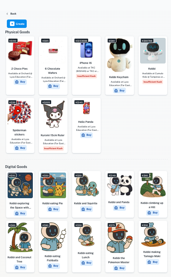Viewport: 171px width, 277px height.
Task: Buy Kebbi climbing up a Hill
Action: coord(153,213)
